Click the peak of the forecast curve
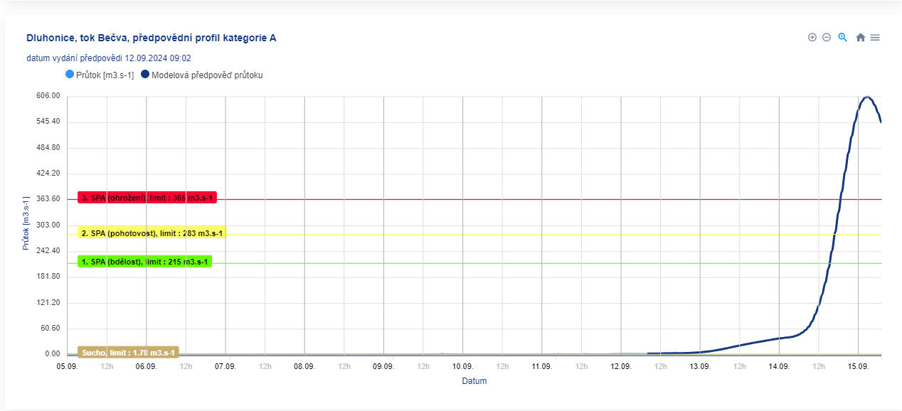 (866, 97)
